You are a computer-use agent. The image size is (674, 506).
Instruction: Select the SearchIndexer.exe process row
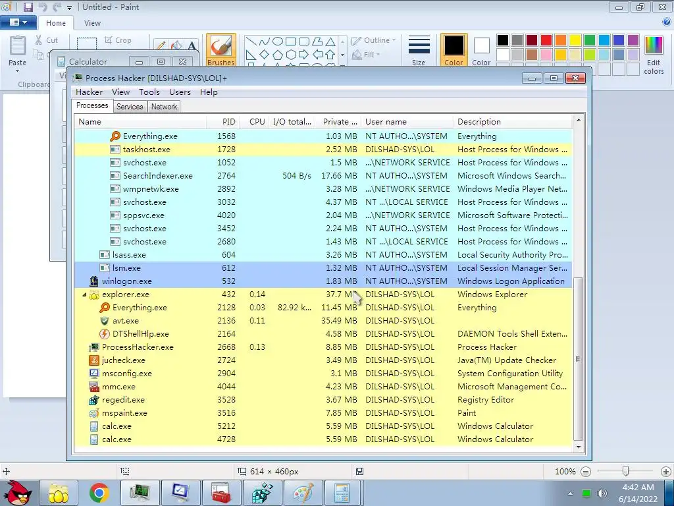(x=323, y=175)
